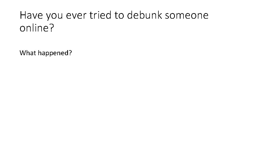Click the word "What" in the body text

pyautogui.click(x=28, y=53)
